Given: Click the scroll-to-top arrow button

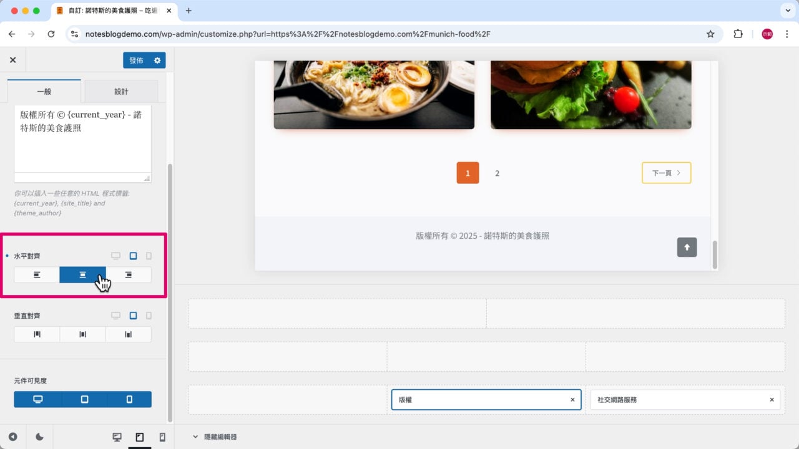Looking at the screenshot, I should (x=687, y=247).
